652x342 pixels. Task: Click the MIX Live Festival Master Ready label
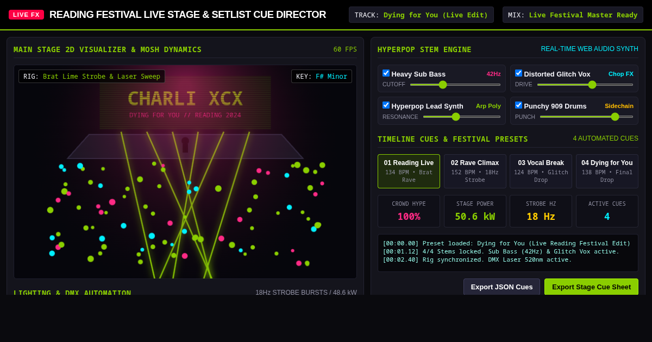573,15
